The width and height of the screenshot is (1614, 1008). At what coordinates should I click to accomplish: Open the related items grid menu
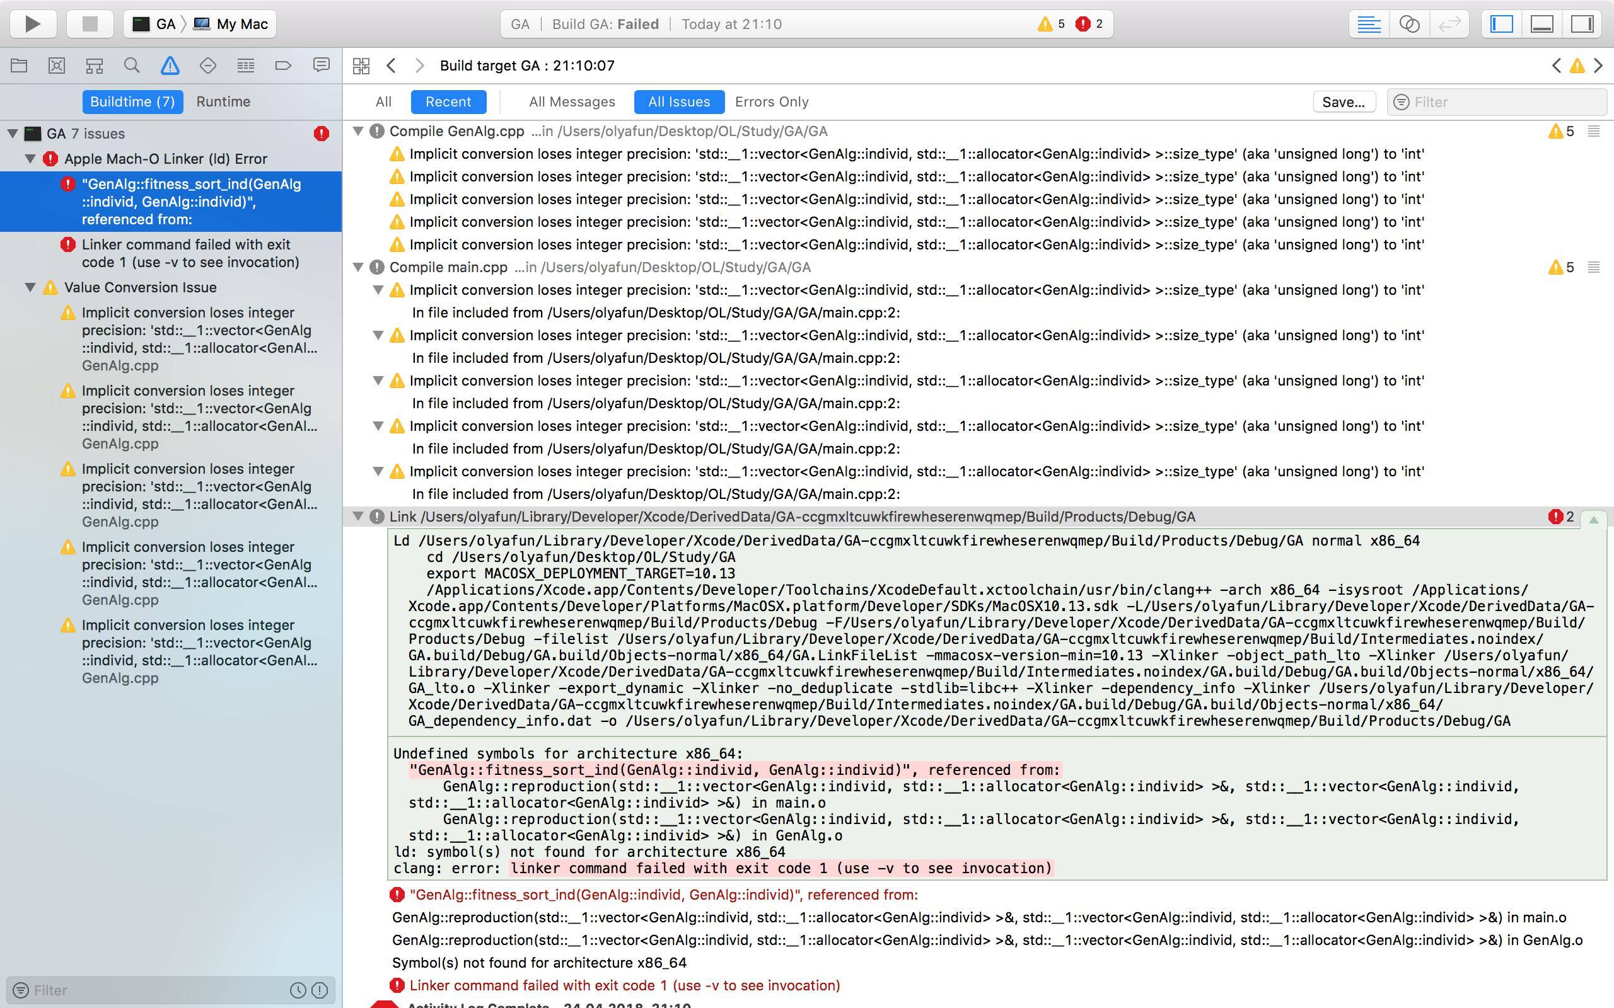tap(361, 66)
